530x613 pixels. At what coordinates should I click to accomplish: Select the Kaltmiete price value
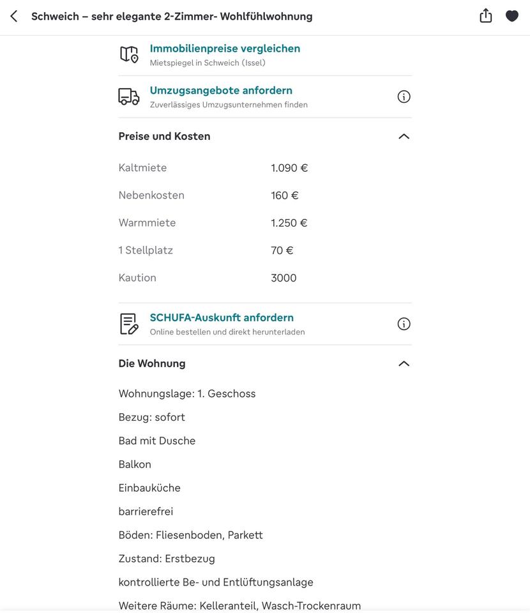(x=289, y=168)
